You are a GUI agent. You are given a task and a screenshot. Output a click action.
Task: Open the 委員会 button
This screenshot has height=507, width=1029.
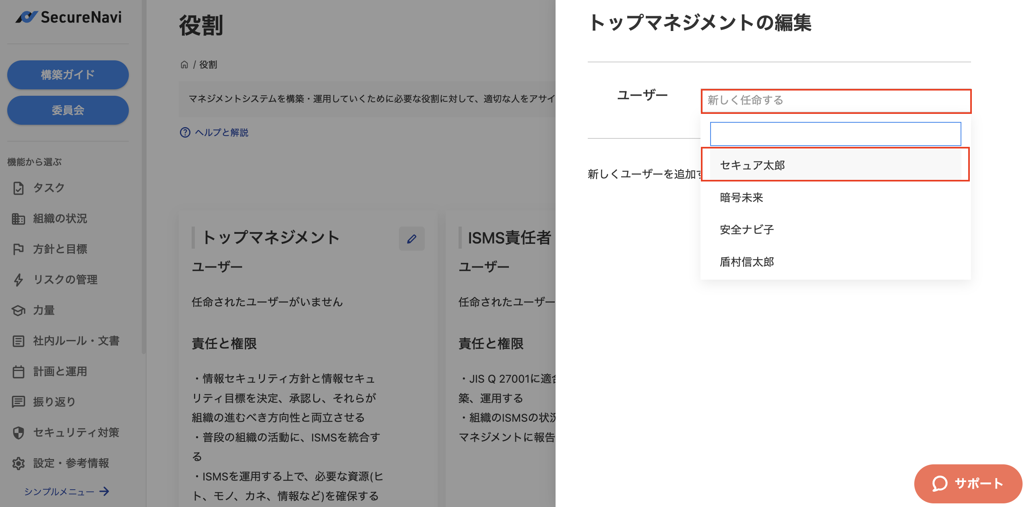68,110
